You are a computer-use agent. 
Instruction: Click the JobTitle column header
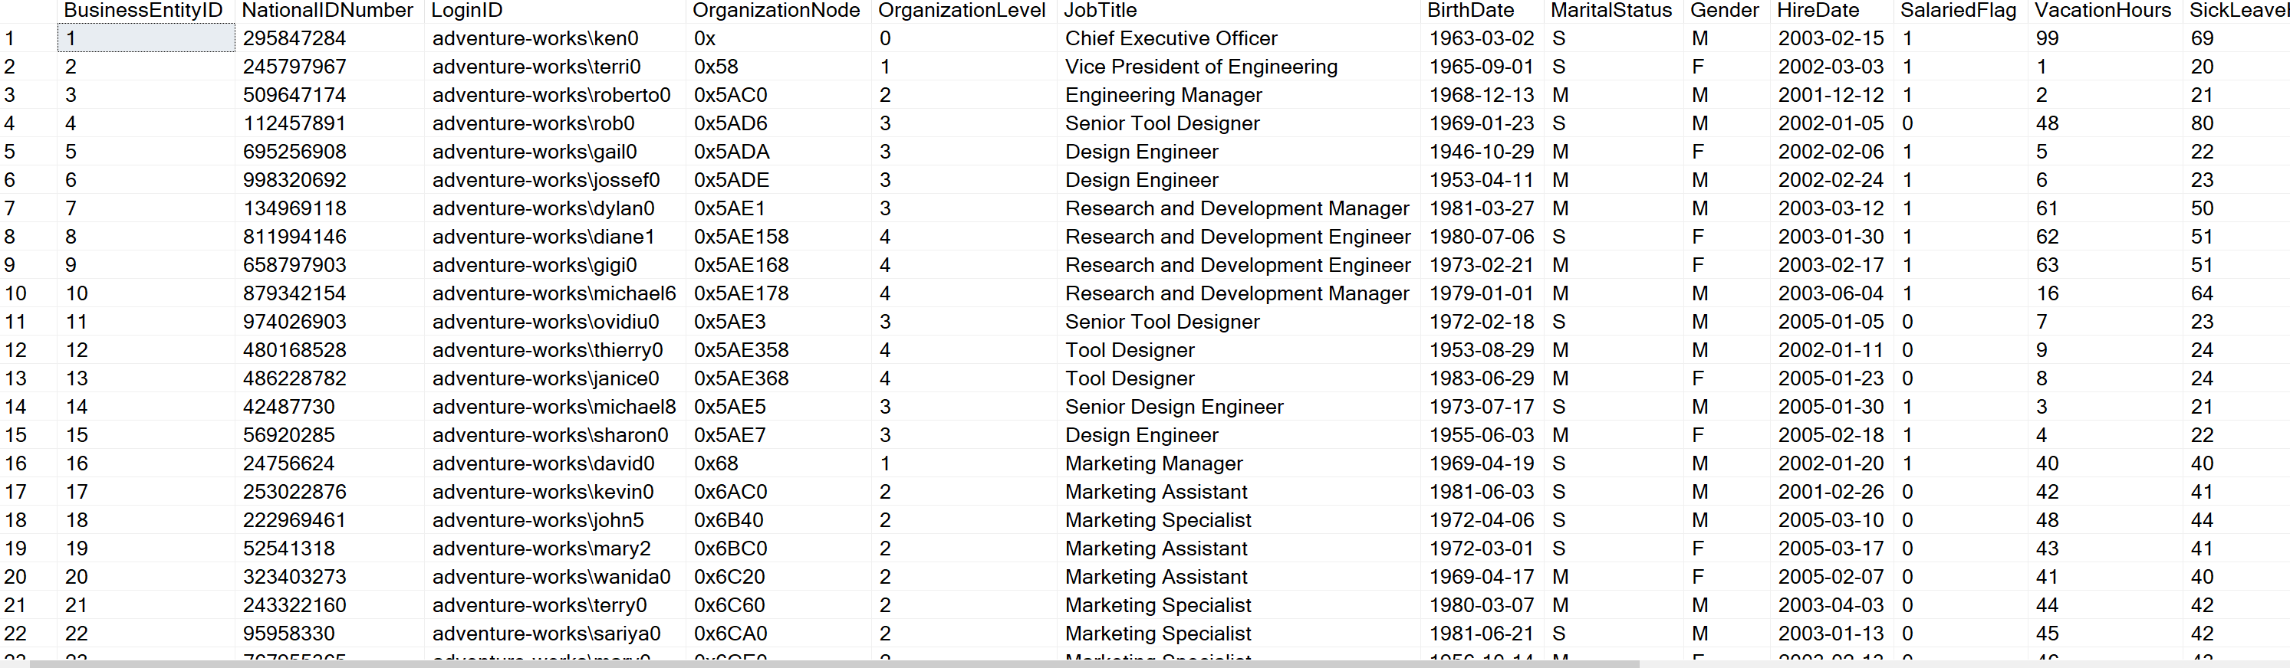tap(1100, 11)
